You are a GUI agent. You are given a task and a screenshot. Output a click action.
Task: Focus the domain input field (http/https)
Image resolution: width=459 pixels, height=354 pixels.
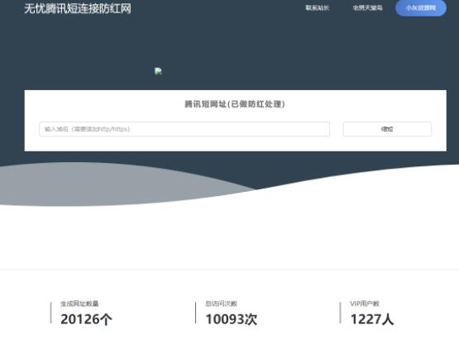click(x=184, y=129)
